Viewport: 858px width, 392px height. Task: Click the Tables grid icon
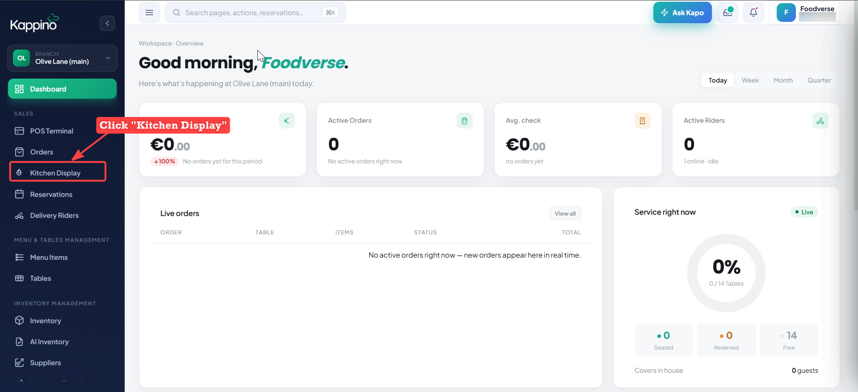tap(19, 278)
